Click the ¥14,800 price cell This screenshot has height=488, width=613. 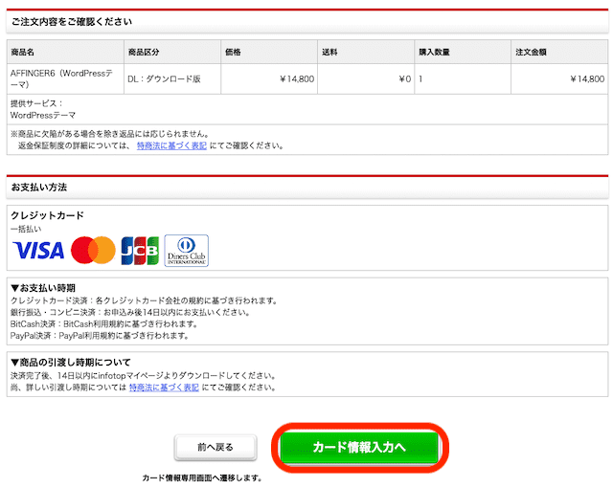269,78
